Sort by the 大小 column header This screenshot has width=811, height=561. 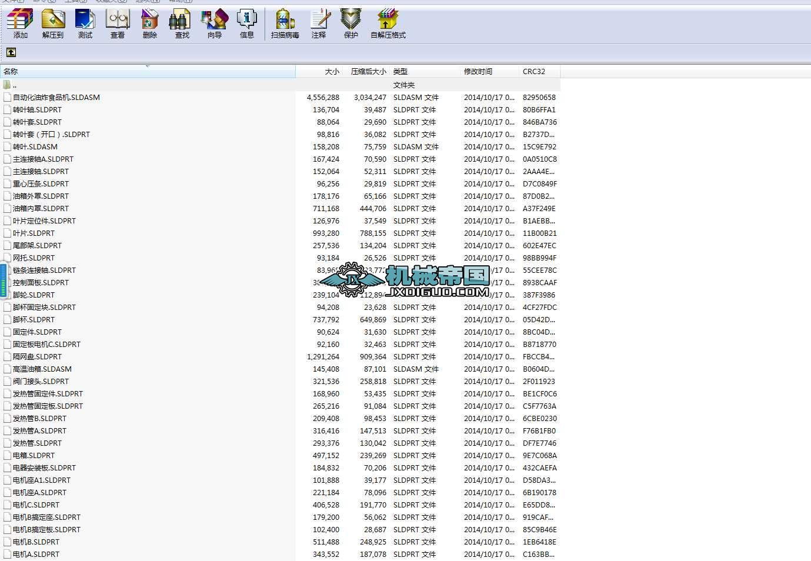tap(319, 71)
